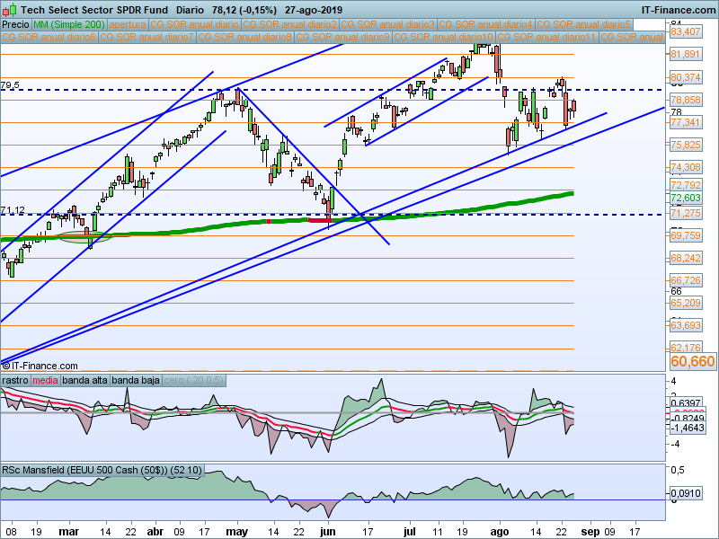Click the red media indicator label

46,380
